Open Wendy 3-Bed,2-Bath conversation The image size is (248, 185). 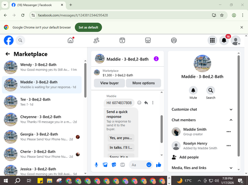point(42,67)
